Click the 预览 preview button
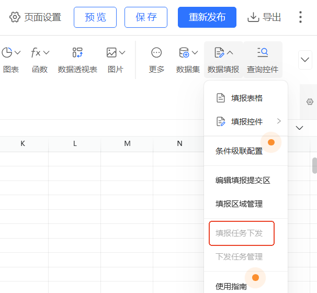Image resolution: width=317 pixels, height=293 pixels. 95,17
